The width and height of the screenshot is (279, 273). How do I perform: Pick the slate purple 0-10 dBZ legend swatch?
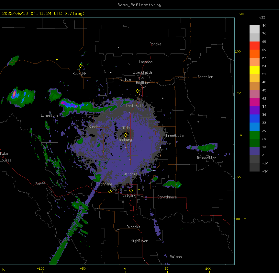(x=254, y=151)
